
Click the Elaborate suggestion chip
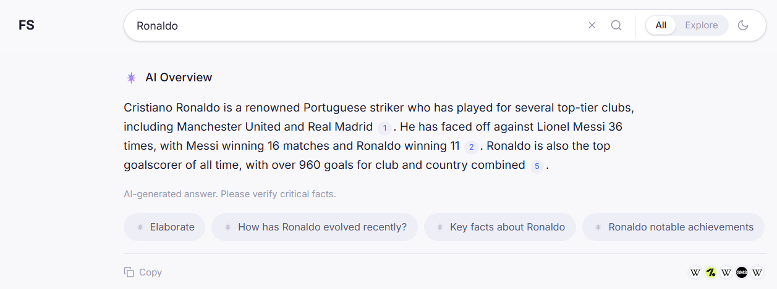click(x=165, y=227)
